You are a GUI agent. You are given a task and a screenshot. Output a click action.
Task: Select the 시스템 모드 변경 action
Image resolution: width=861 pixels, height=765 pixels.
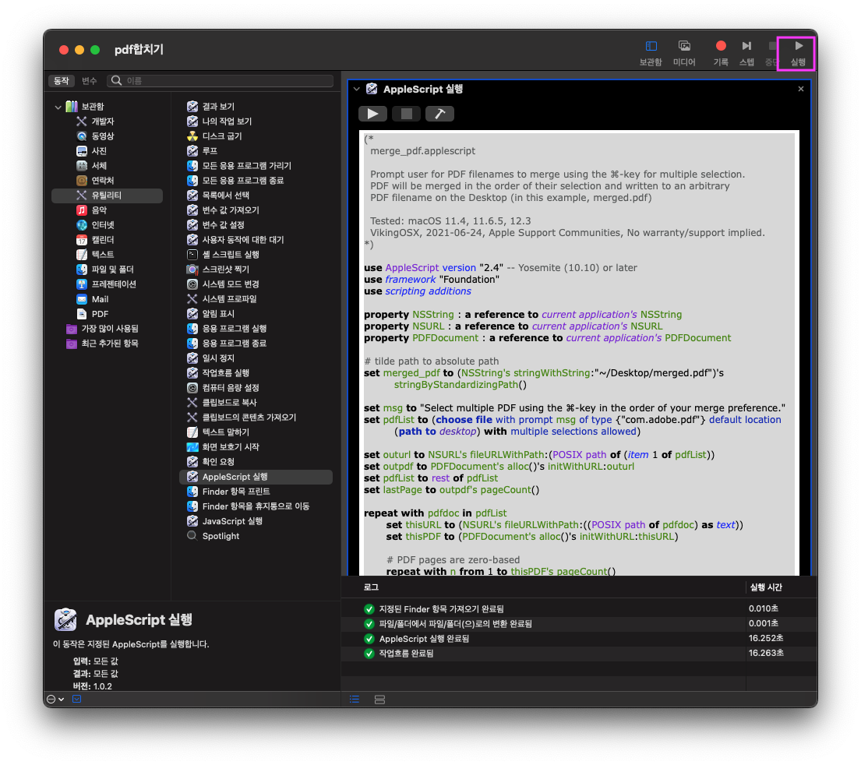[x=231, y=284]
